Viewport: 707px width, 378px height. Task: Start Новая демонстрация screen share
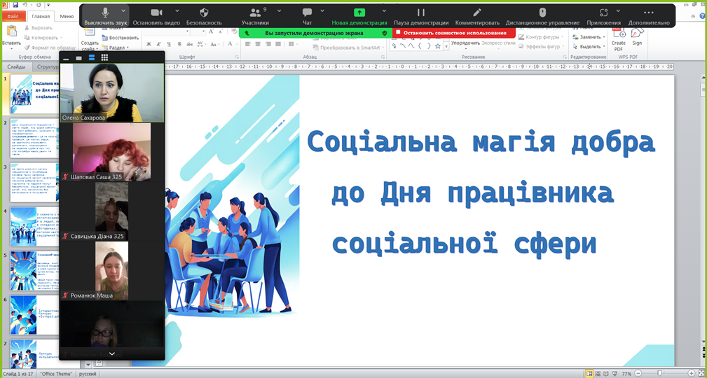(x=359, y=15)
